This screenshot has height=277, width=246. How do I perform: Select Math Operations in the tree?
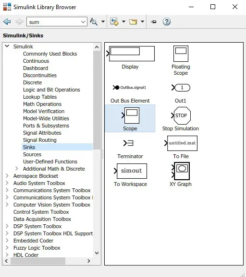[x=42, y=104]
